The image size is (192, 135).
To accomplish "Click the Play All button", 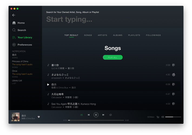I will tap(113, 57).
